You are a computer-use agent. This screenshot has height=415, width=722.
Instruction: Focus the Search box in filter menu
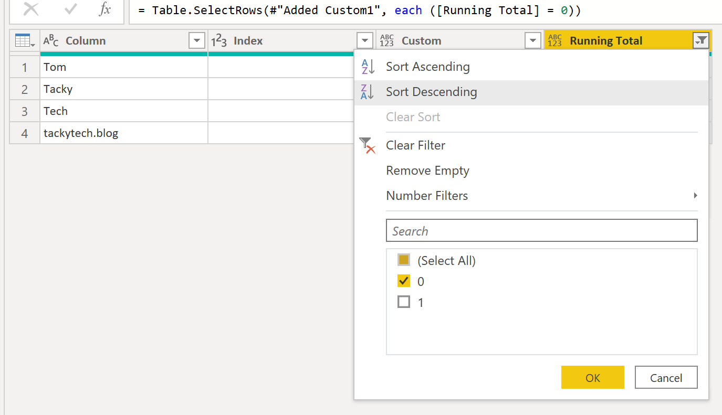pos(542,231)
